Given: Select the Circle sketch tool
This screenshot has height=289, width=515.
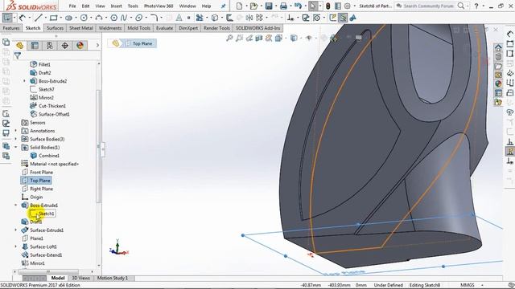Looking at the screenshot, I should tap(84, 18).
